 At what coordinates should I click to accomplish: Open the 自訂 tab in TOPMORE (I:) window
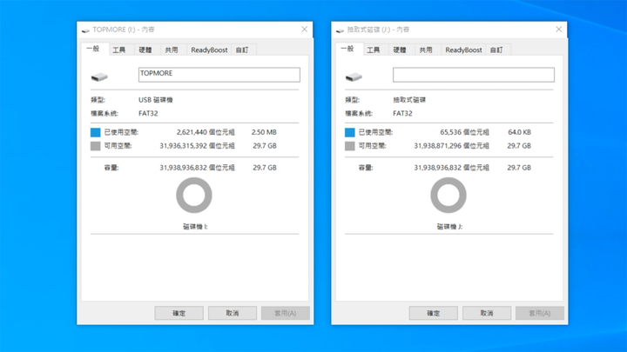pos(242,50)
